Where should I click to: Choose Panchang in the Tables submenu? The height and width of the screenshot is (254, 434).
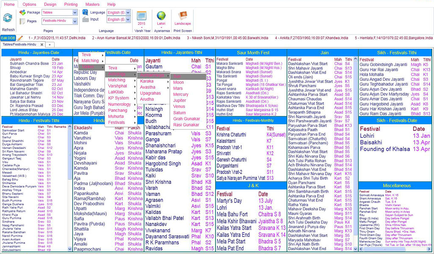click(117, 110)
